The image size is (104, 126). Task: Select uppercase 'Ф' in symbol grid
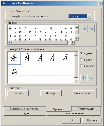(x=71, y=36)
